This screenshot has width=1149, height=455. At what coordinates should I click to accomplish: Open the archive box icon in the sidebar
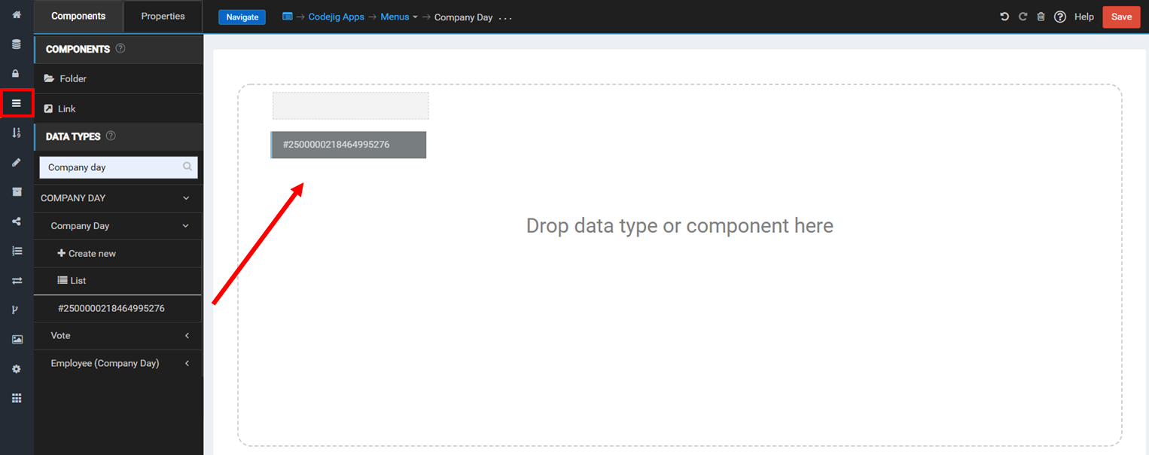click(x=17, y=191)
